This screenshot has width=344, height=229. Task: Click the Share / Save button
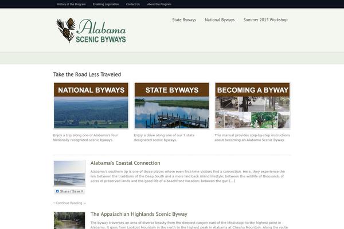tap(69, 191)
